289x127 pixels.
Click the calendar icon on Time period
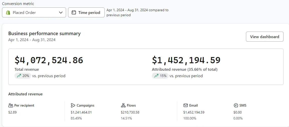coord(74,12)
